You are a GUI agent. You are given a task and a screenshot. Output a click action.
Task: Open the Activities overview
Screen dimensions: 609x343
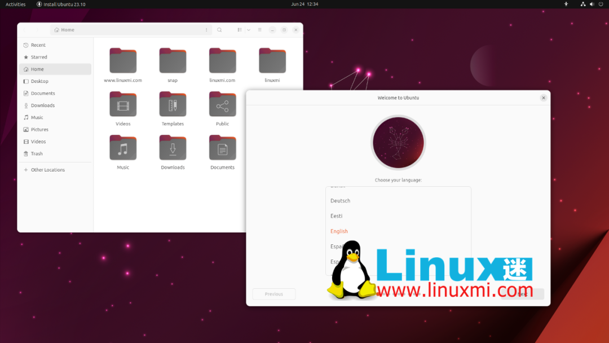[16, 5]
